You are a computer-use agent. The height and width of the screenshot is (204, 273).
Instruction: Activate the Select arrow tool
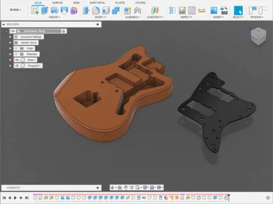click(x=238, y=10)
